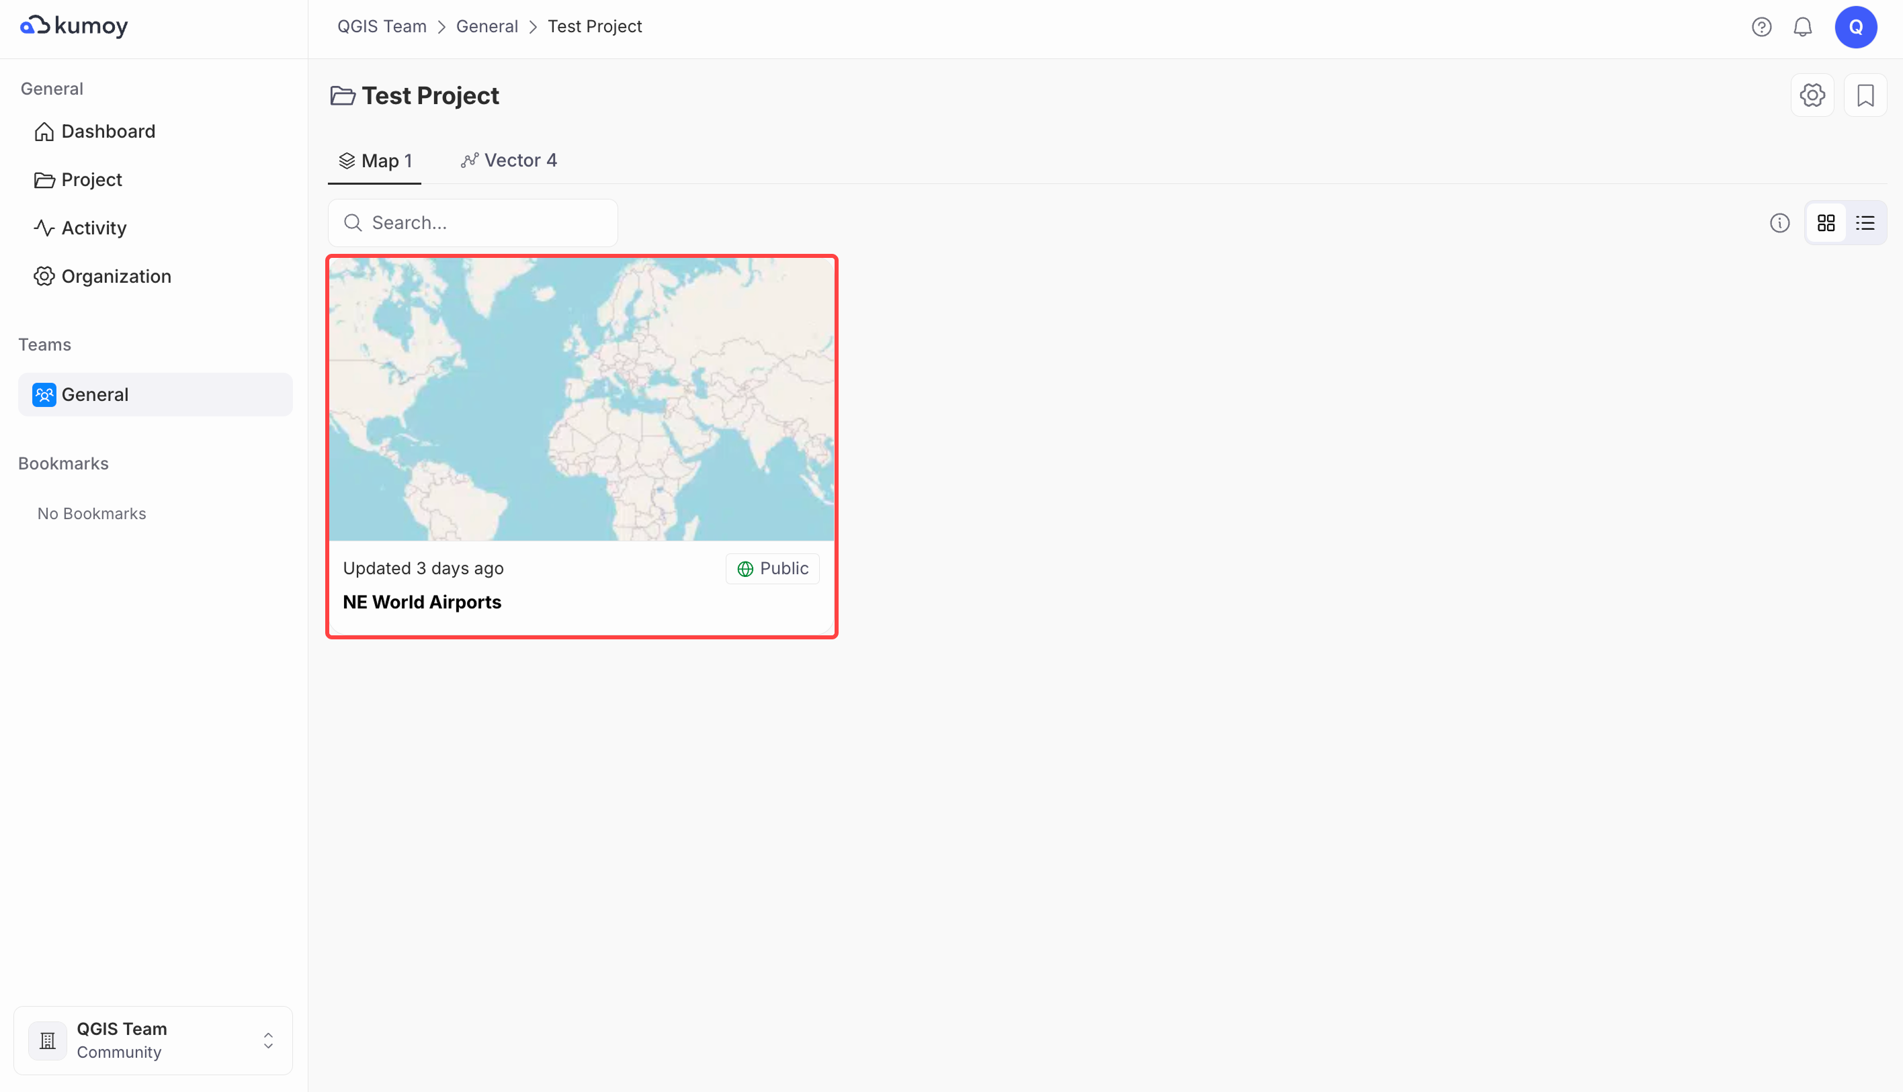Viewport: 1903px width, 1092px height.
Task: Click the General breadcrumb link
Action: (x=487, y=26)
